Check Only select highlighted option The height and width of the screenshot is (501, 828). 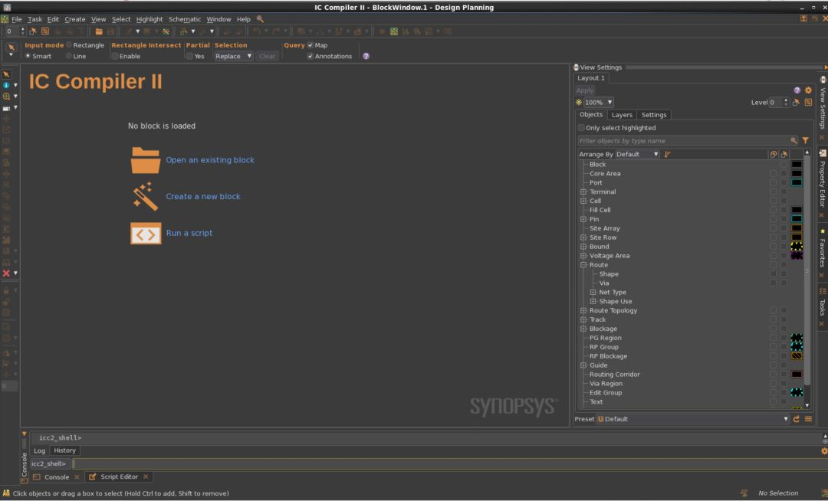tap(581, 128)
